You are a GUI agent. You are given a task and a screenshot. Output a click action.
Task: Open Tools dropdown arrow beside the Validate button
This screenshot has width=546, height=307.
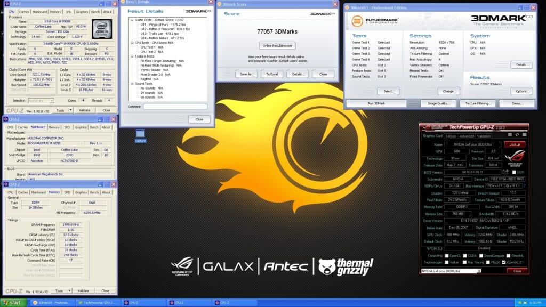70,110
